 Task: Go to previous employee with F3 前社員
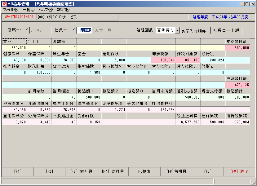[x=81, y=171]
